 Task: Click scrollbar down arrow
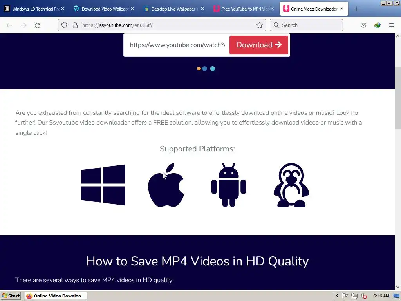pyautogui.click(x=398, y=287)
